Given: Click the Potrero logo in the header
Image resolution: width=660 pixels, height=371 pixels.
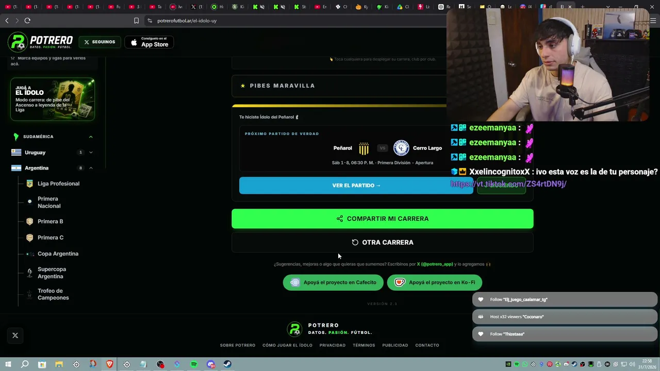Looking at the screenshot, I should [40, 42].
